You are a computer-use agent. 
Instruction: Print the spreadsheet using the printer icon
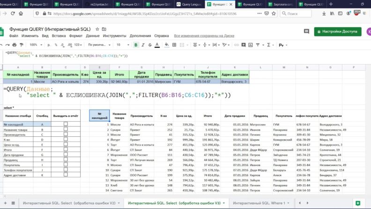pyautogui.click(x=15, y=45)
